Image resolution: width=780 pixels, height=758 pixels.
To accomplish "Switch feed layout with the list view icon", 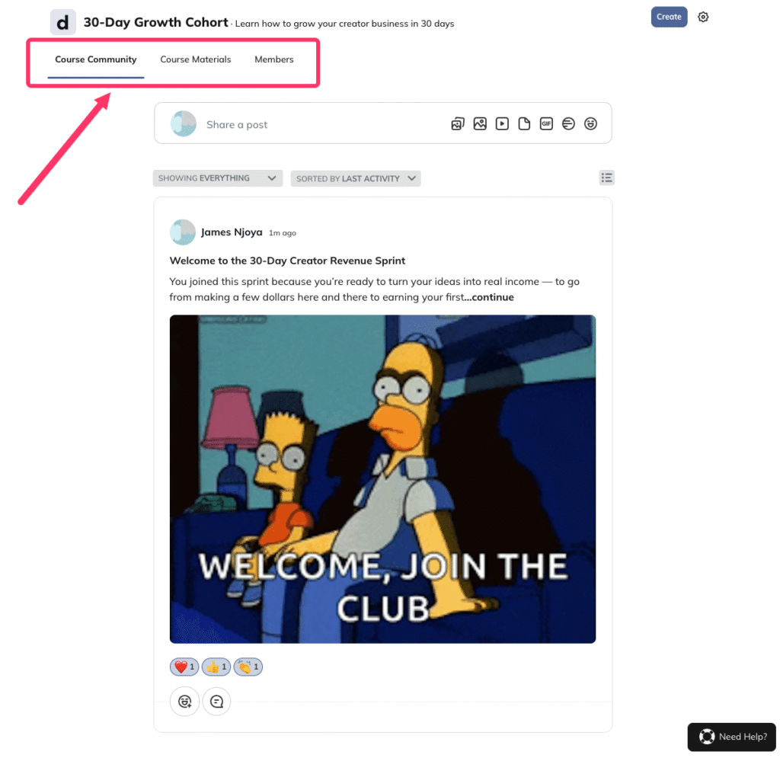I will 606,178.
